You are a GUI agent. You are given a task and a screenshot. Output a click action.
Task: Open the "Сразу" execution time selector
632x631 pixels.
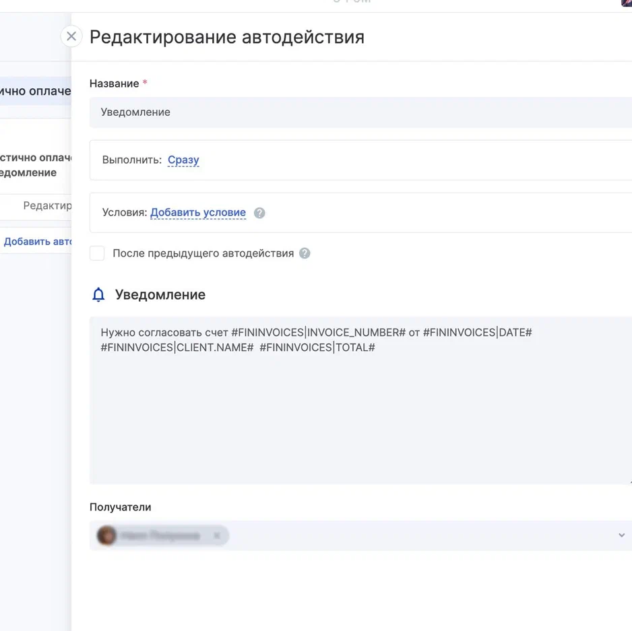[x=183, y=160]
